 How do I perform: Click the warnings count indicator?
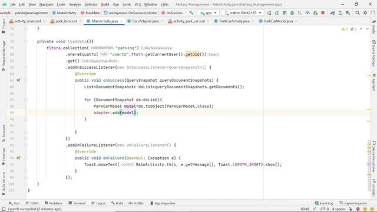click(x=345, y=29)
